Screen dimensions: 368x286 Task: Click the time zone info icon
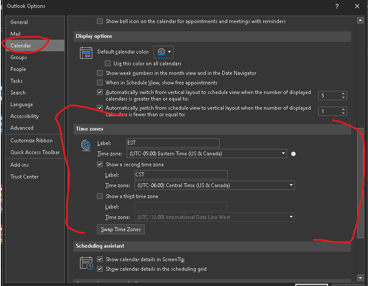(x=293, y=154)
